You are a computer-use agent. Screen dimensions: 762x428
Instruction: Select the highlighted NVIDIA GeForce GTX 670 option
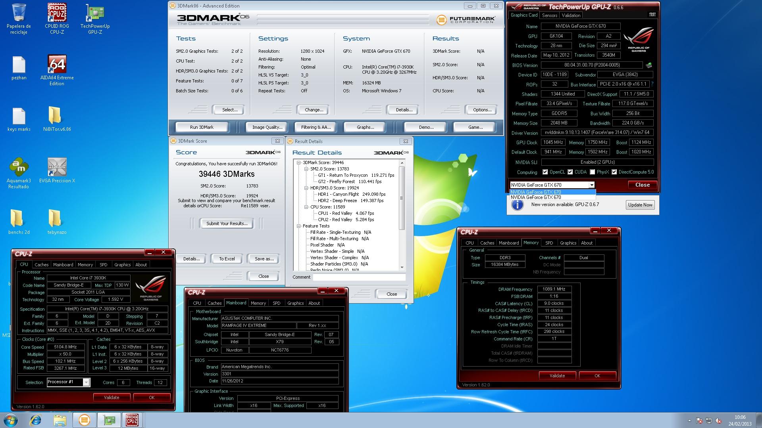(552, 192)
